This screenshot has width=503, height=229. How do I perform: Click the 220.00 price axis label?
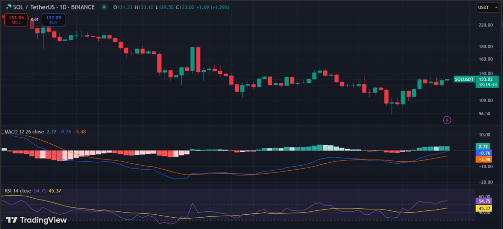coord(485,25)
